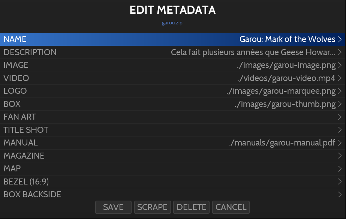Click the garou.zip filename subtitle
This screenshot has width=346, height=219.
click(172, 23)
